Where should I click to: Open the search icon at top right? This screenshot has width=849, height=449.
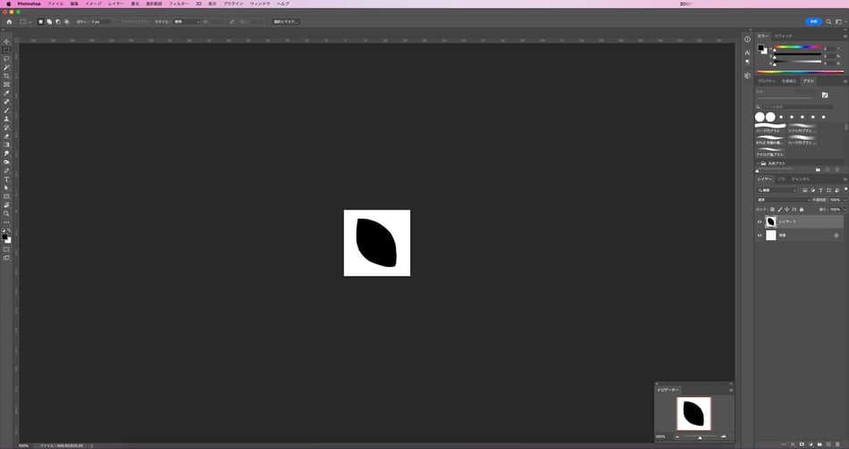point(828,21)
